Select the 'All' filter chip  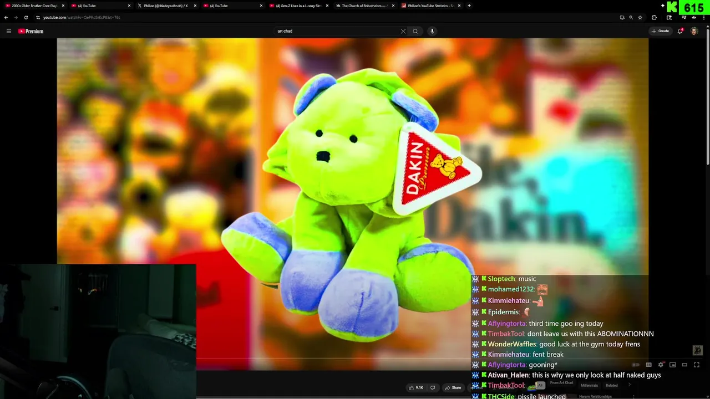[x=540, y=385]
